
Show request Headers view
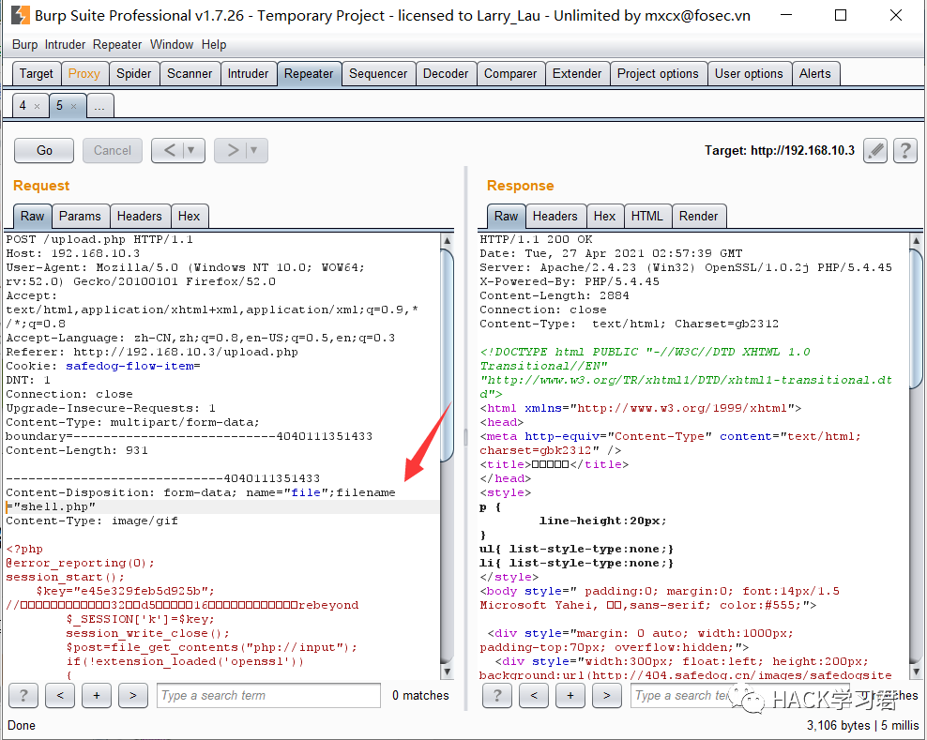139,217
